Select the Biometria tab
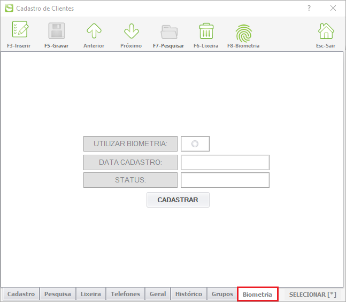346x302 pixels. (x=258, y=295)
